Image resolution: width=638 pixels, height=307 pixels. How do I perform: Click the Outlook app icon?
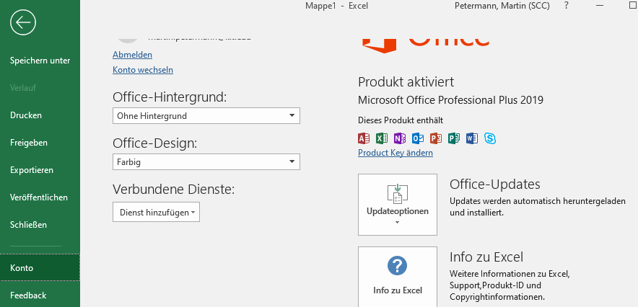(x=418, y=138)
